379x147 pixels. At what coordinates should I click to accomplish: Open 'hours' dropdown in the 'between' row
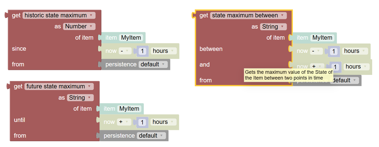355,51
